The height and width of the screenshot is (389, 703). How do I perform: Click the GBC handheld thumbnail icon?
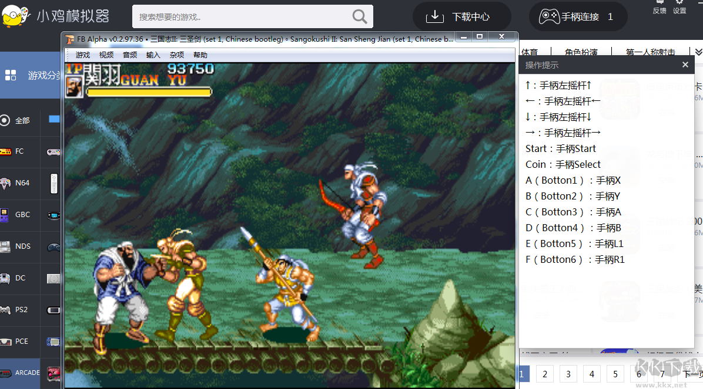pyautogui.click(x=54, y=215)
